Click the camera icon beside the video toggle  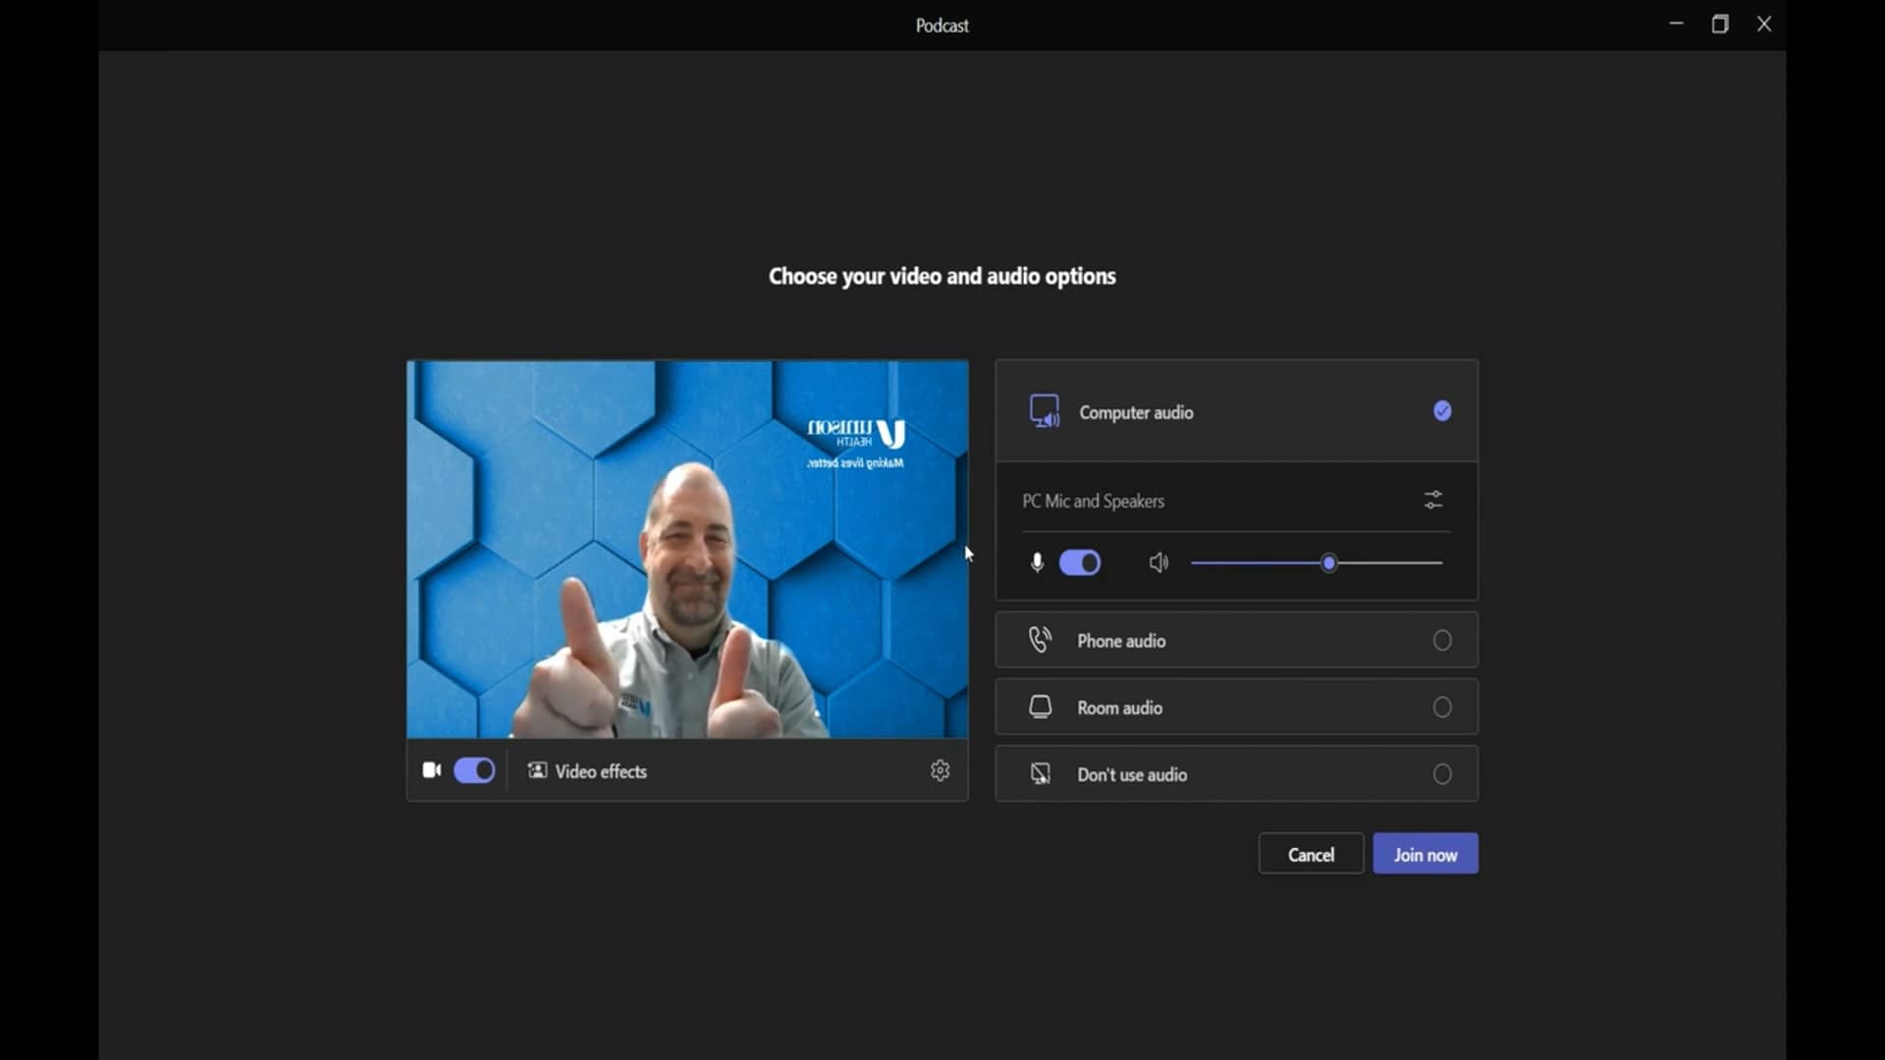[431, 770]
